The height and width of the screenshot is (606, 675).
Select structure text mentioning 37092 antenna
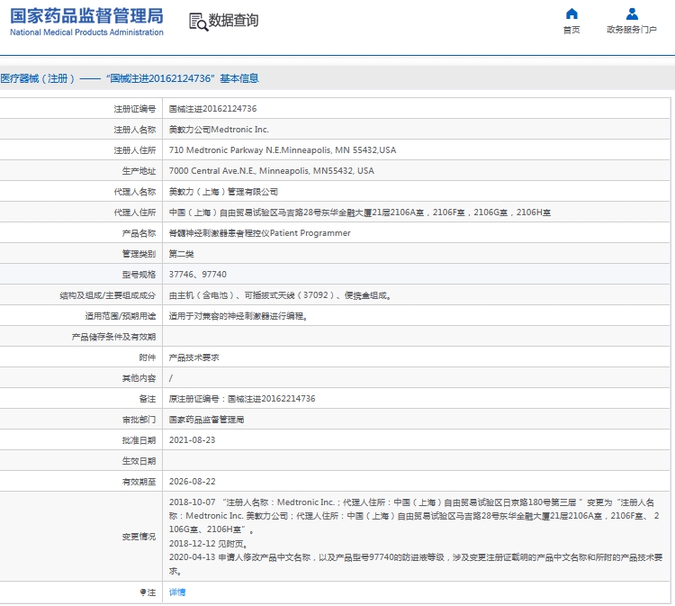pos(280,295)
